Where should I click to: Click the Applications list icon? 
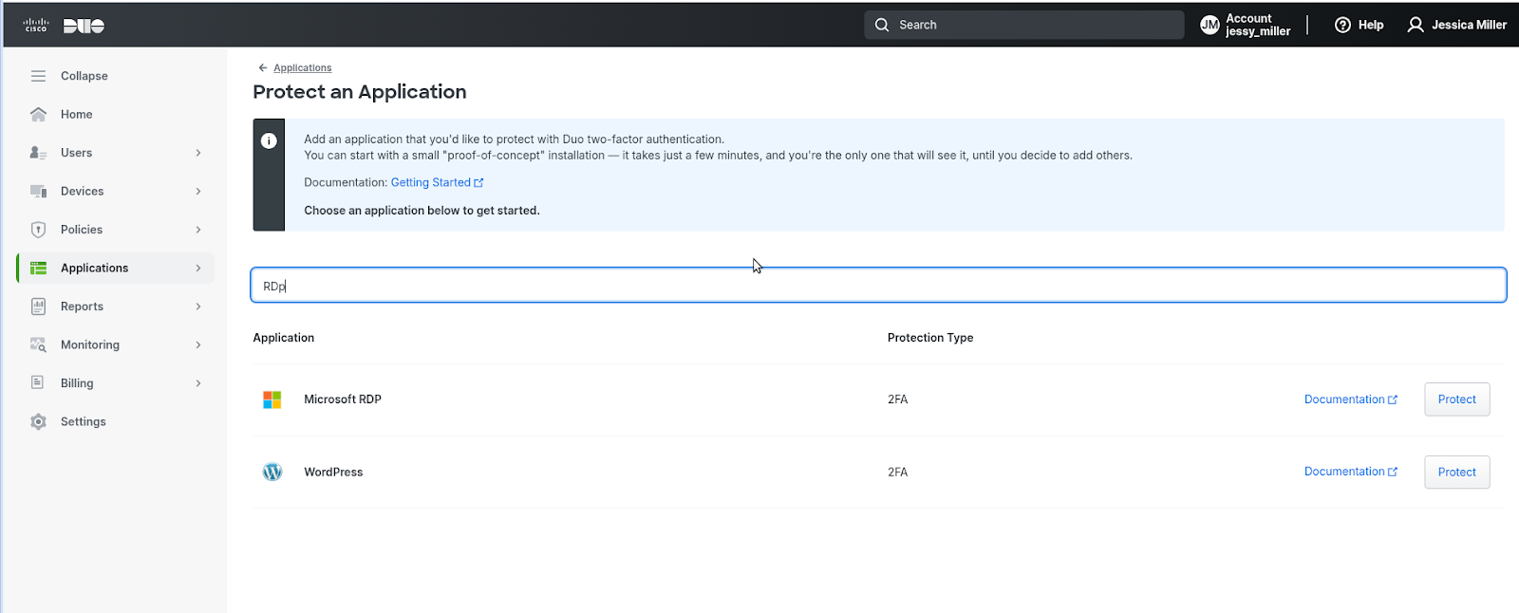(x=38, y=269)
